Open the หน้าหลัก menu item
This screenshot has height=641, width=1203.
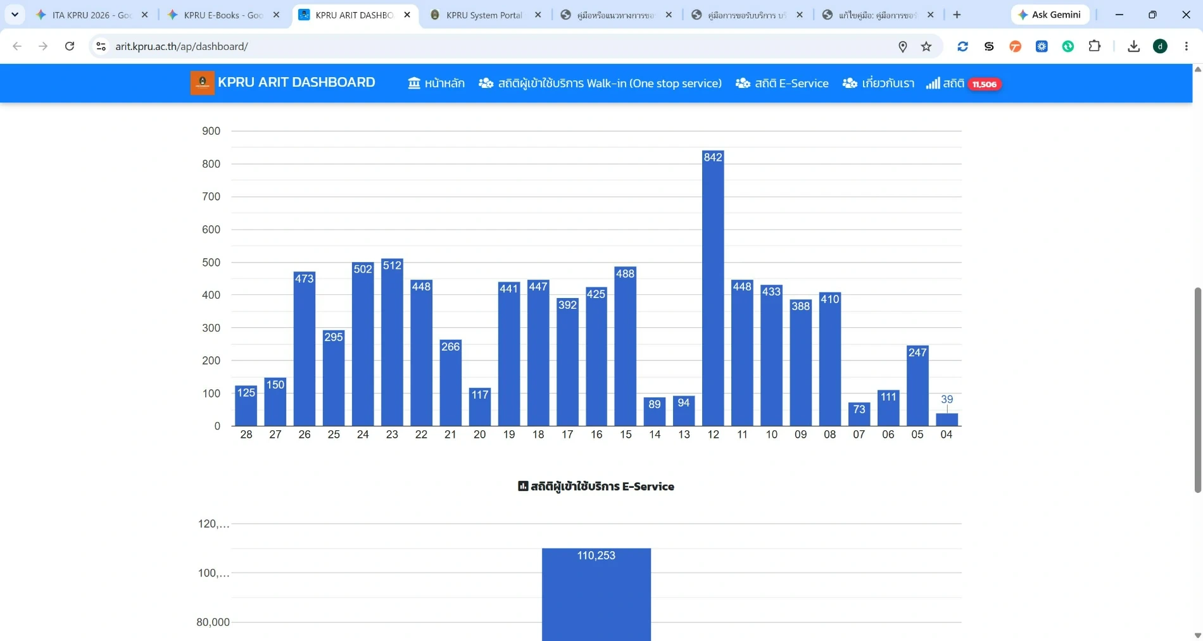(x=436, y=84)
